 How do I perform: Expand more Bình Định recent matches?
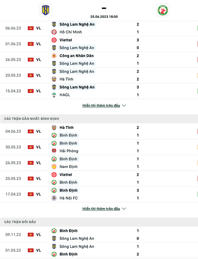tap(101, 209)
